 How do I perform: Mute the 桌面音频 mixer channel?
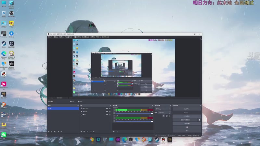click(114, 121)
